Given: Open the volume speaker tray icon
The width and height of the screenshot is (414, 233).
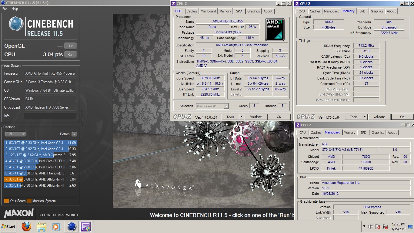Looking at the screenshot, I should 370,227.
